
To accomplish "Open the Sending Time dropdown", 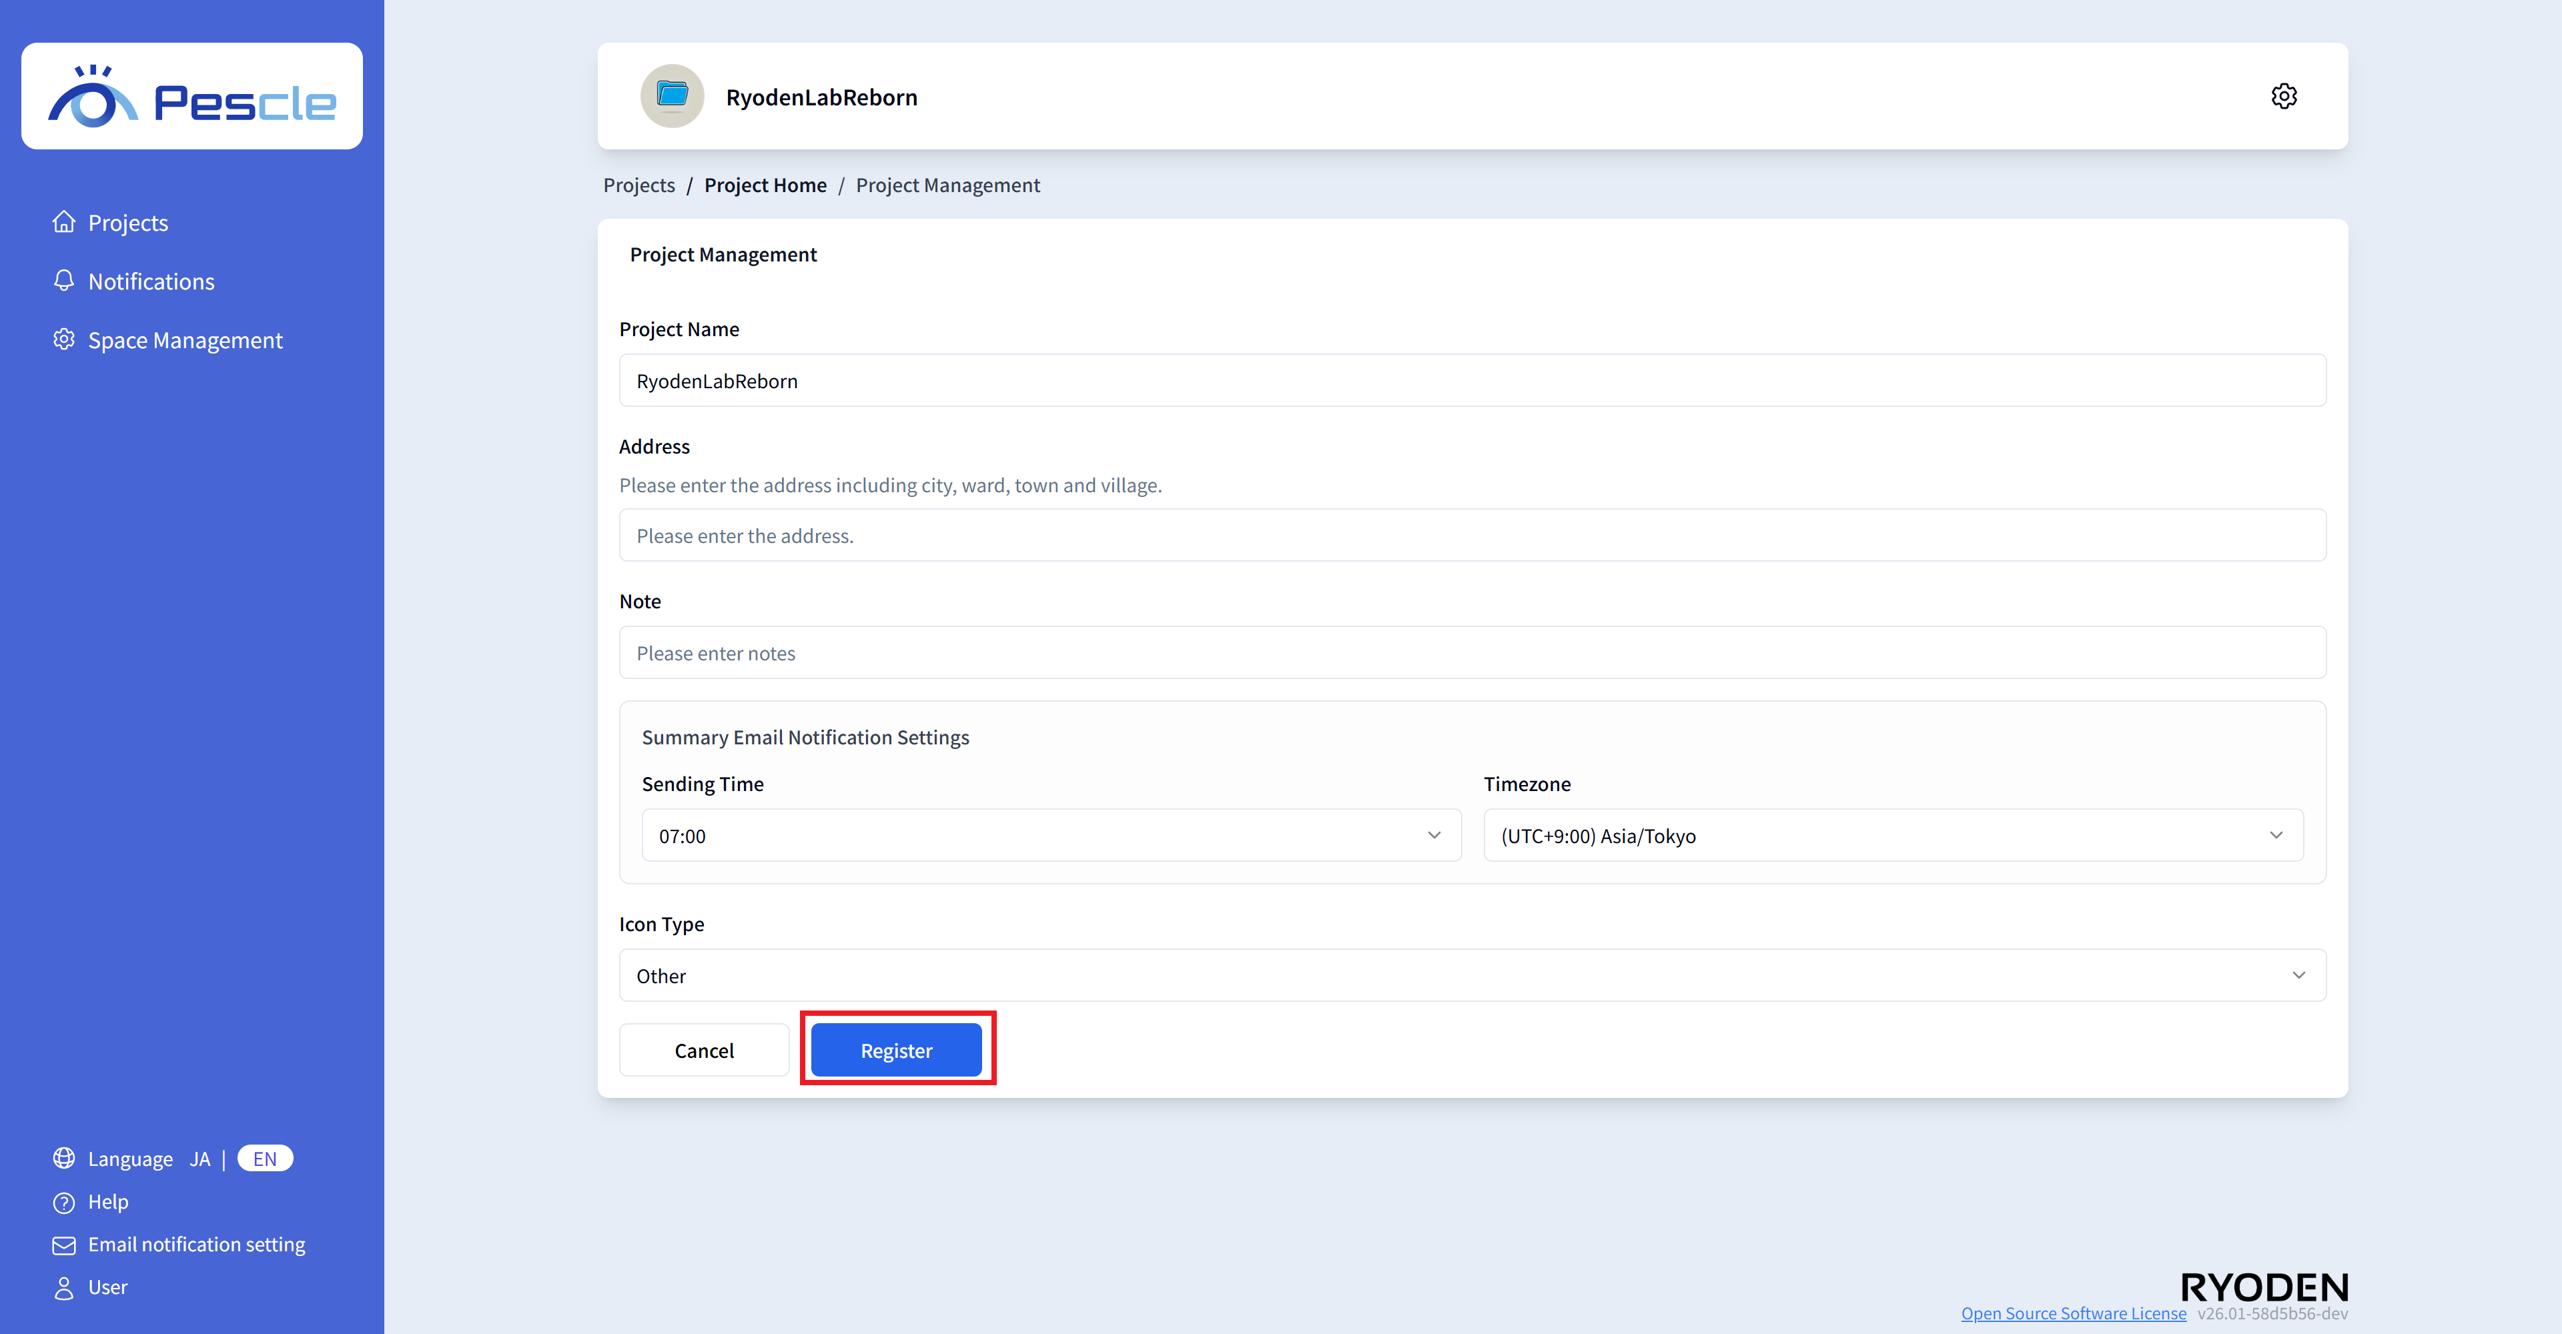I will coord(1050,835).
